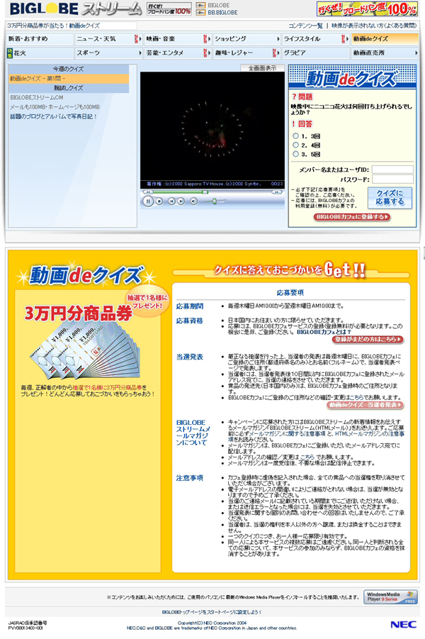
Task: Open the 新着・おすすめ menu
Action: (40, 39)
